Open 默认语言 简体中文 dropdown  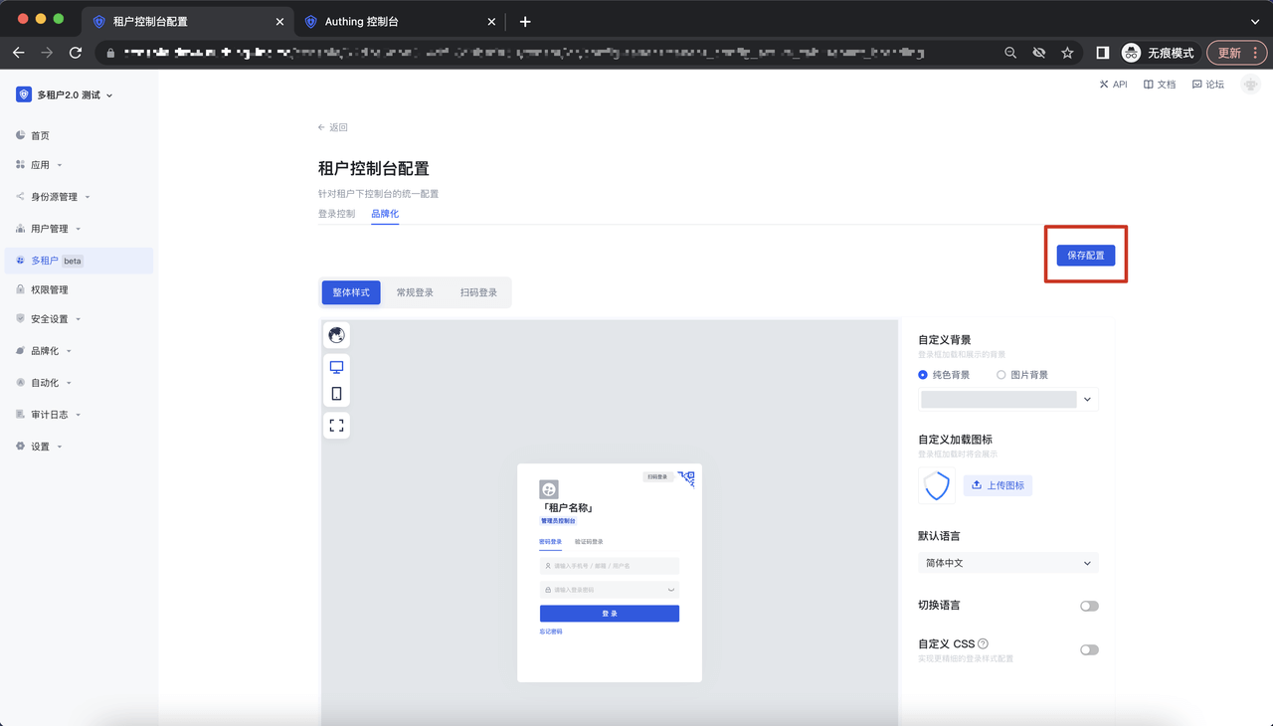point(1007,563)
